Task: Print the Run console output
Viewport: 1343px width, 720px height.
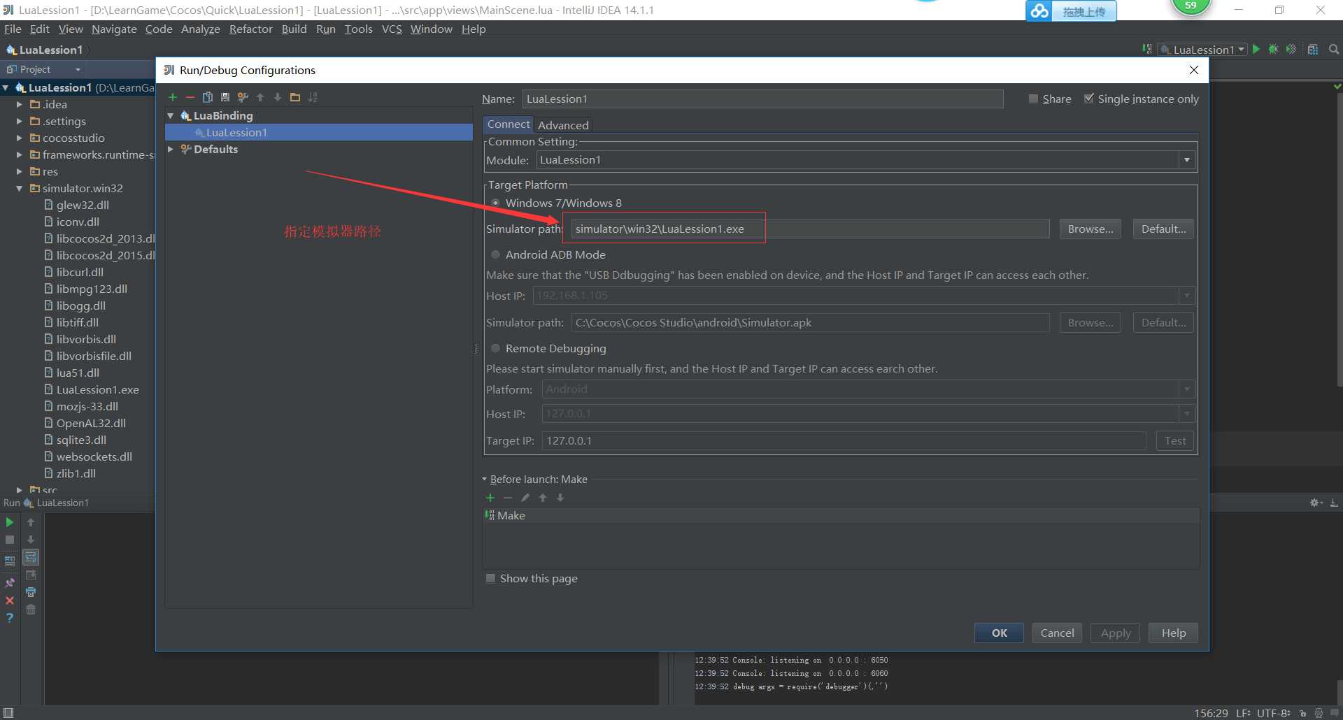Action: click(31, 592)
